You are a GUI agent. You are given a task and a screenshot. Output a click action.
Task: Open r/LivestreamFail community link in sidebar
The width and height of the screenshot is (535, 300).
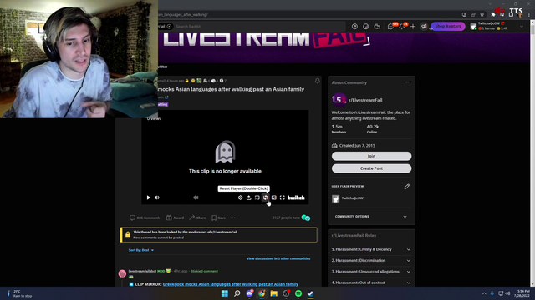coord(365,100)
